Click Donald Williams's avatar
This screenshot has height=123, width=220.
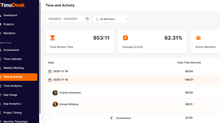coord(55,104)
